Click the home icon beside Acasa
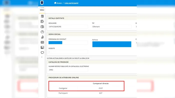Viewport: 175px width, 98px height. (55, 3)
